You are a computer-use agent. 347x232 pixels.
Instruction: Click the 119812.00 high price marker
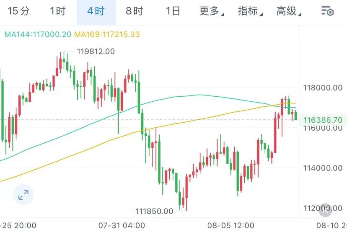click(96, 52)
